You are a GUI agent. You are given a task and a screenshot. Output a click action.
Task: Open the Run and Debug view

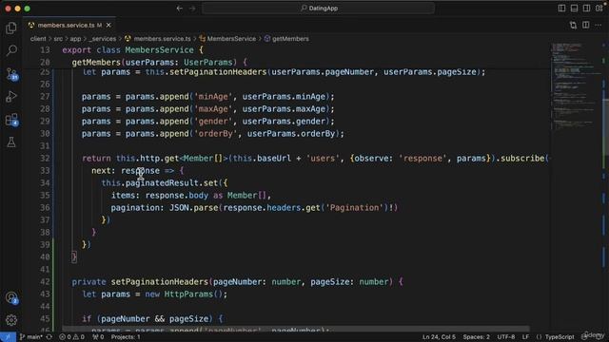11,97
